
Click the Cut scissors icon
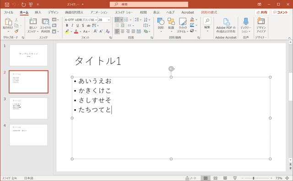click(x=16, y=20)
